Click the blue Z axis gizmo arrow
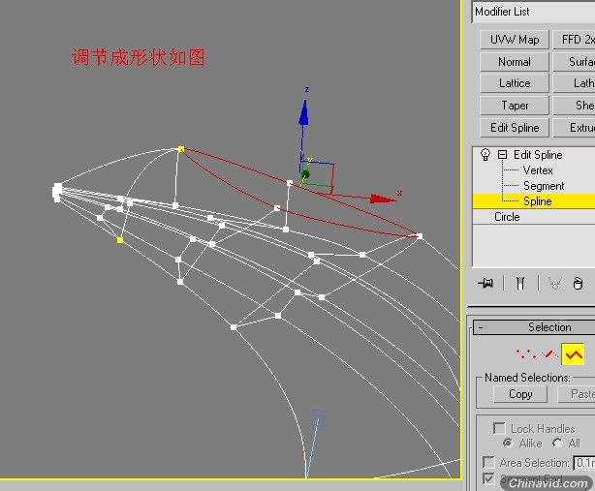Screen dimensions: 595x491 [303, 112]
